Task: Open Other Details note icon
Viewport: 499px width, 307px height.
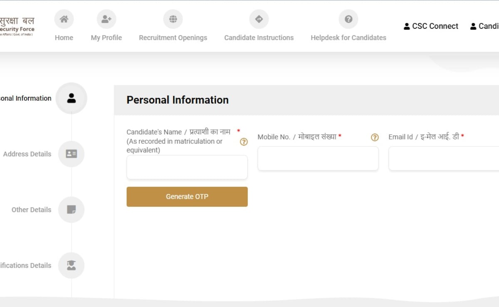Action: (72, 210)
